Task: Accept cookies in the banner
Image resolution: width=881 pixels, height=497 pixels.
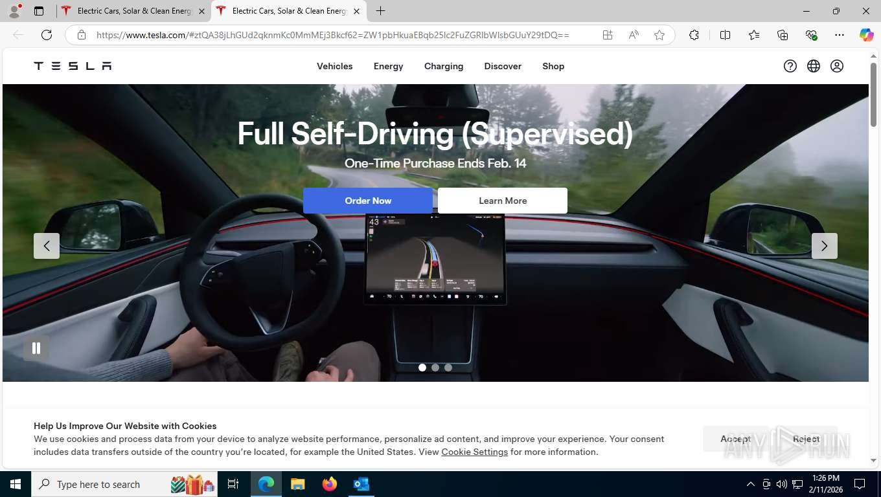Action: pos(735,439)
